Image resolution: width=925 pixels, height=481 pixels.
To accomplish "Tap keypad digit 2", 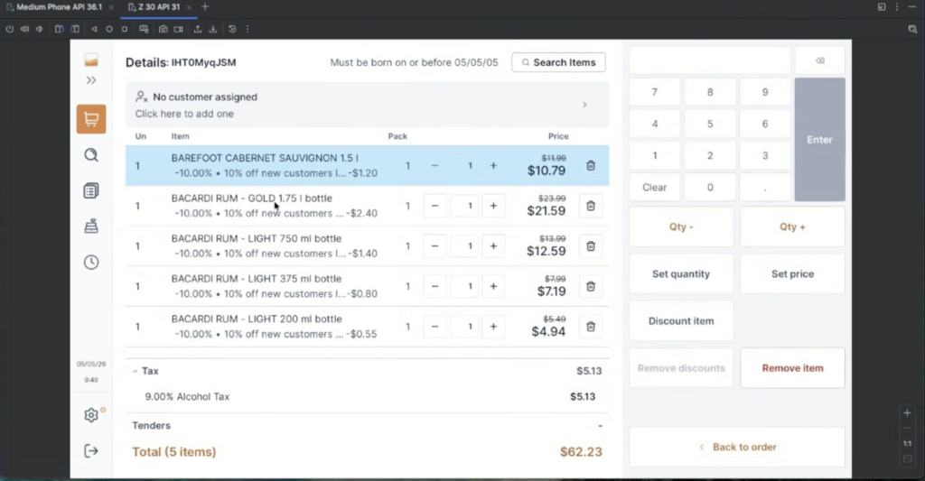I will tap(710, 155).
